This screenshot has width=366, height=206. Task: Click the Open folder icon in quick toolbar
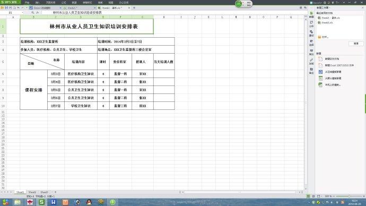2,8
